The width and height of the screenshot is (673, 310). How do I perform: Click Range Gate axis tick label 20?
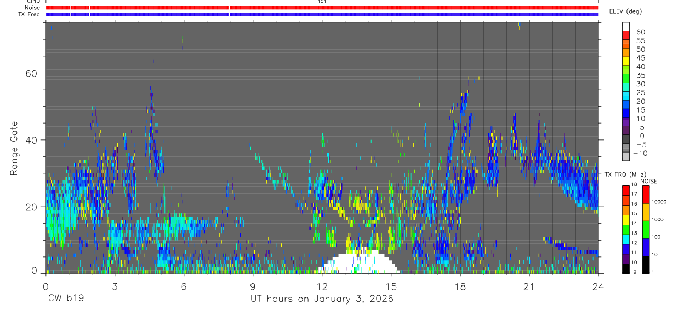coord(31,207)
